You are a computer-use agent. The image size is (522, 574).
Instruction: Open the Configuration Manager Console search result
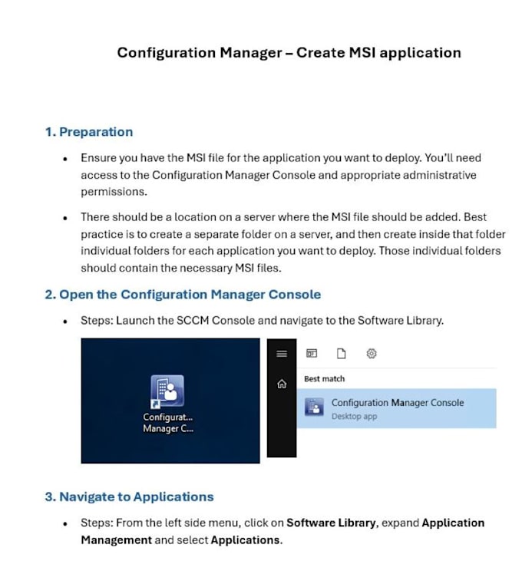pyautogui.click(x=397, y=408)
